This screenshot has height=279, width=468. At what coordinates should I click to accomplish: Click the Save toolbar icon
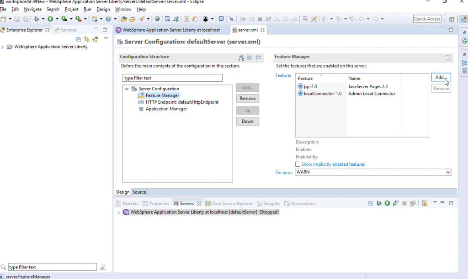[17, 19]
